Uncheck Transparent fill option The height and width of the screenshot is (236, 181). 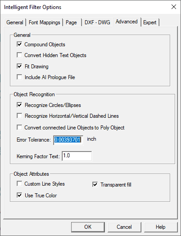(x=95, y=184)
